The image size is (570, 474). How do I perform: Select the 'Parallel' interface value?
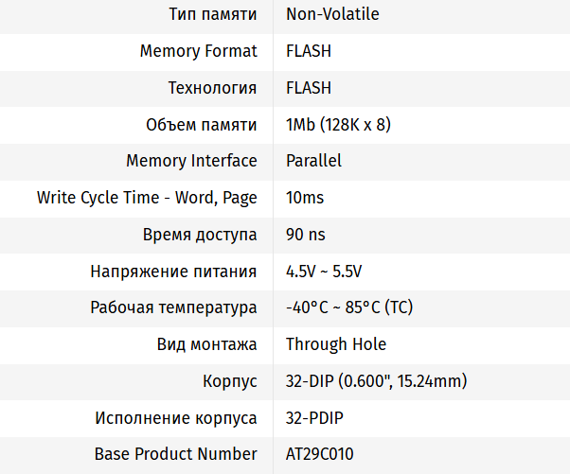coord(313,161)
